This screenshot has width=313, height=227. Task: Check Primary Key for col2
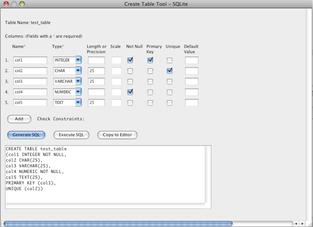[150, 71]
